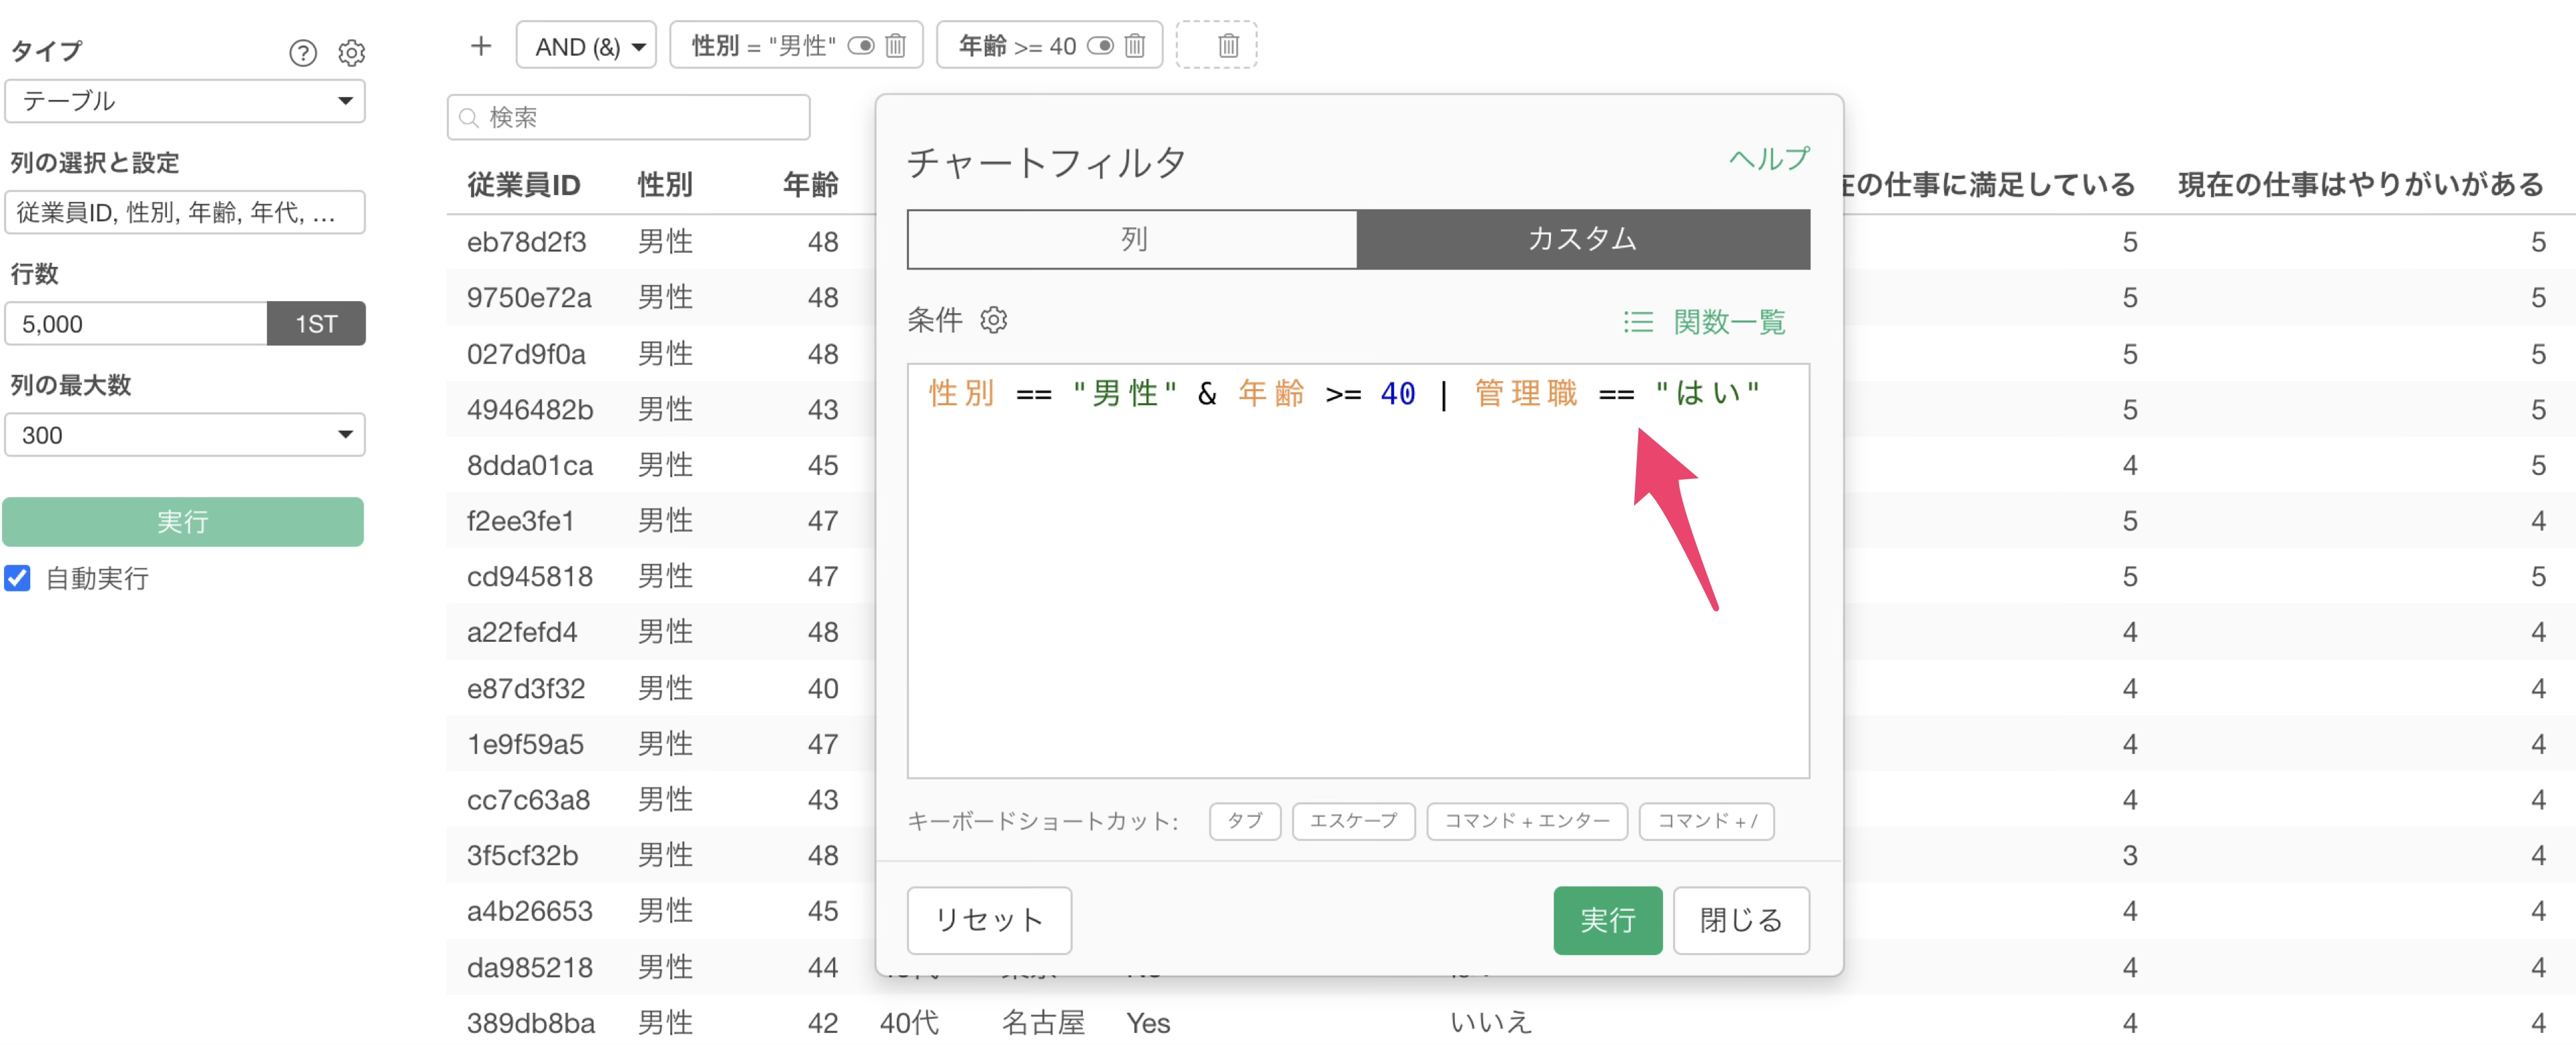Expand the テーブル type dropdown

(x=185, y=101)
